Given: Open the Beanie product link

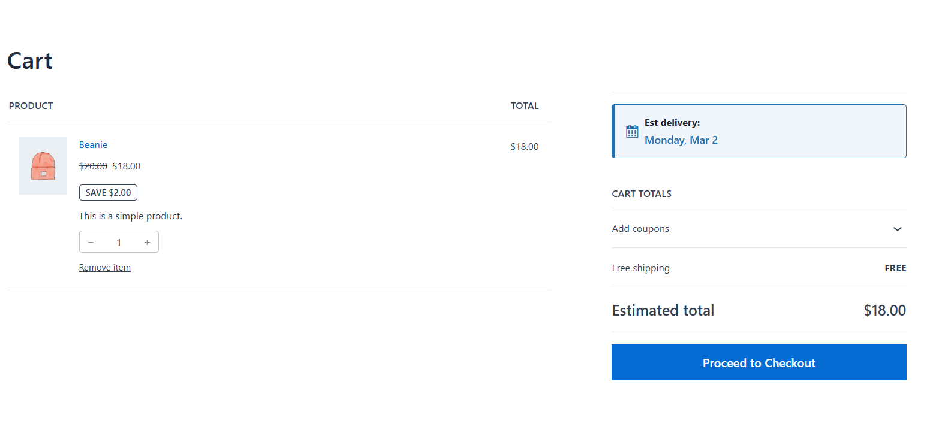Looking at the screenshot, I should 93,145.
